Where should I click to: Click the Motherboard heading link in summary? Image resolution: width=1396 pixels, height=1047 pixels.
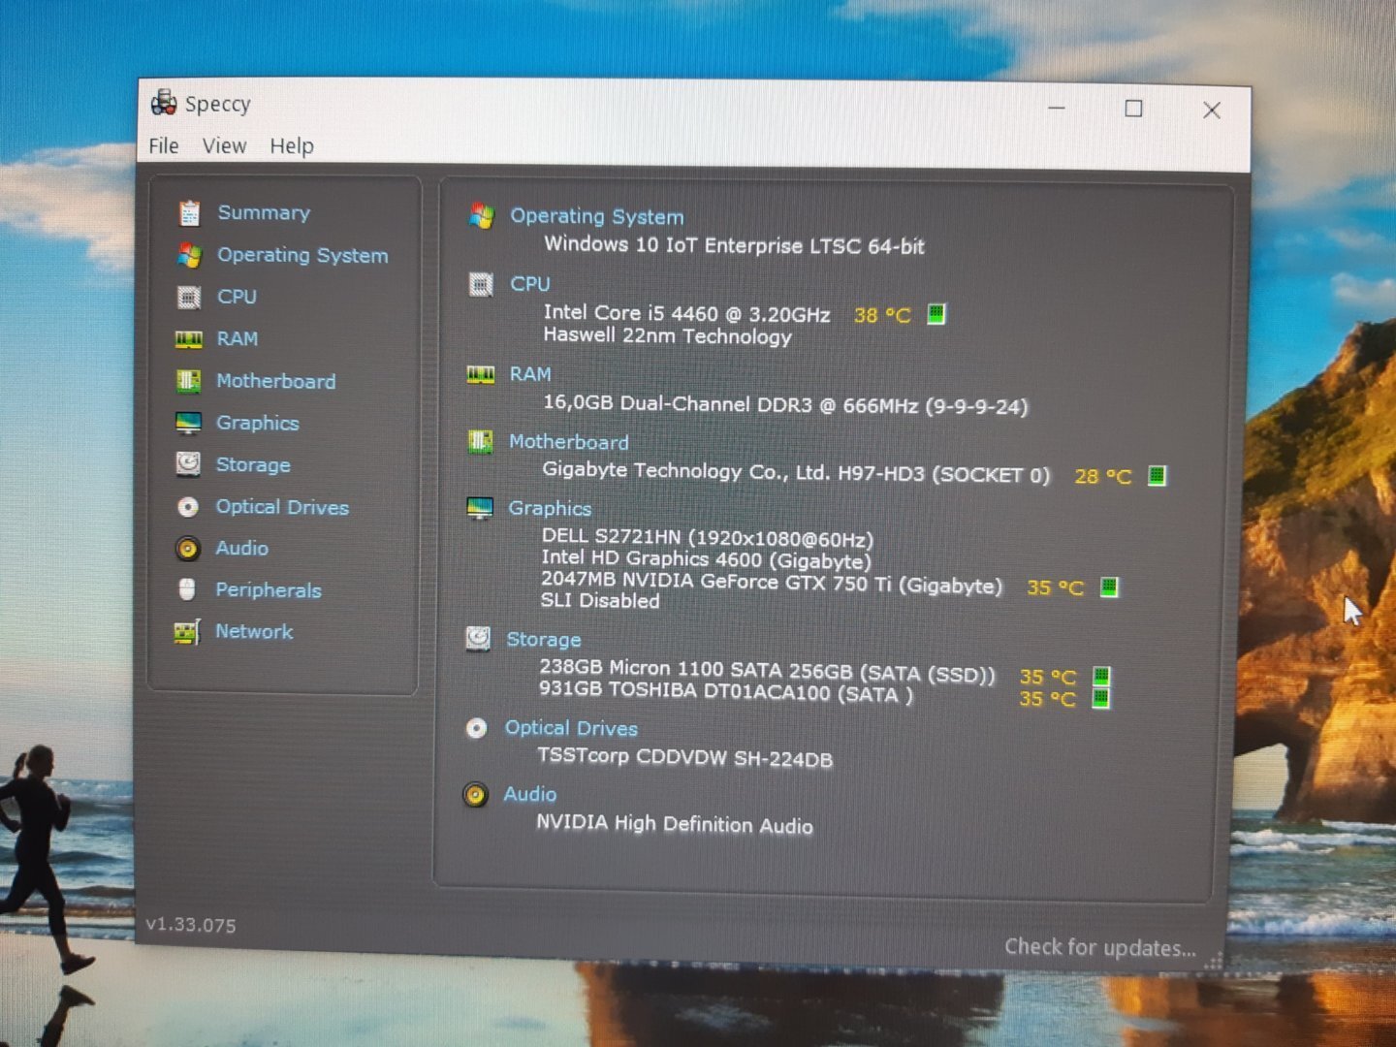569,442
